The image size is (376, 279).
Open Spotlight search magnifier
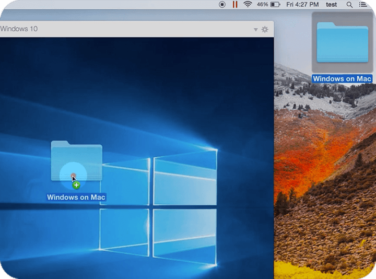(x=349, y=5)
